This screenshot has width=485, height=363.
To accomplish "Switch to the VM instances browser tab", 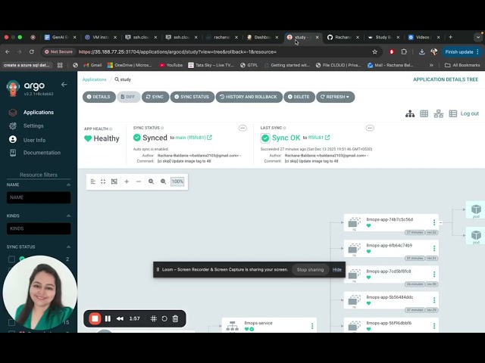I will (x=101, y=37).
